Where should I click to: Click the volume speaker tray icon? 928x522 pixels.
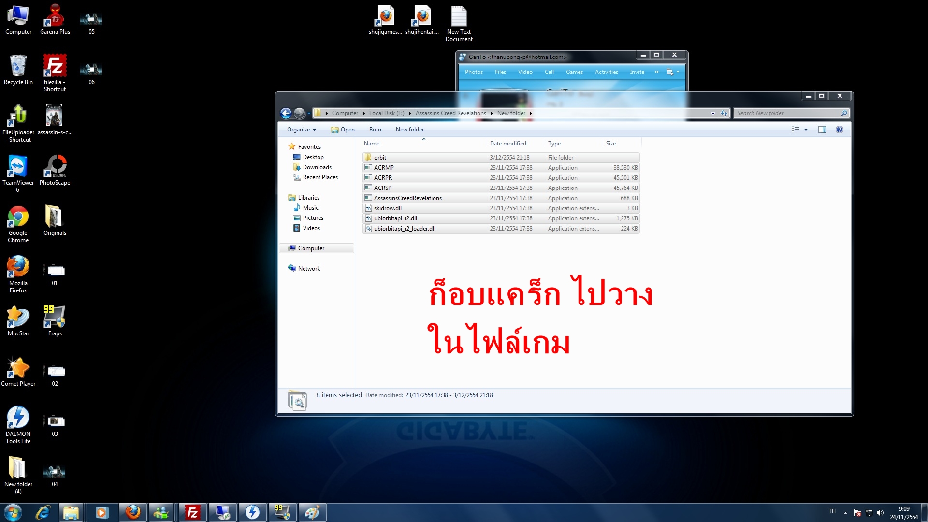click(x=880, y=513)
